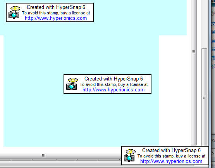Image resolution: width=215 pixels, height=168 pixels.
Task: Click the grip of the horizontal scrollbar thumb
Action: (44, 156)
